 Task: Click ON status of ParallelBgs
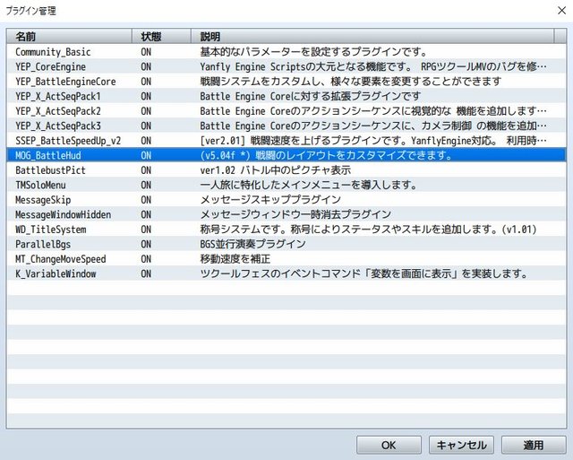[x=146, y=244]
